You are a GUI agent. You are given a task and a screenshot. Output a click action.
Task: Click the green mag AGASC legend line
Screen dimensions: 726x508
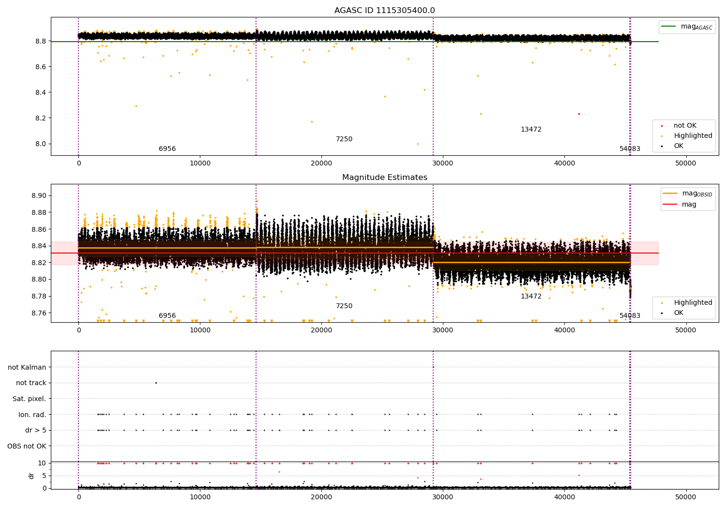[x=669, y=27]
